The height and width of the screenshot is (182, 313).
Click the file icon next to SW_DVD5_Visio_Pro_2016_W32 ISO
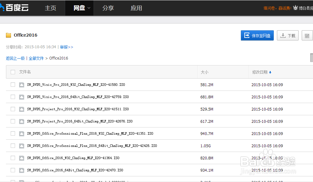click(x=21, y=85)
